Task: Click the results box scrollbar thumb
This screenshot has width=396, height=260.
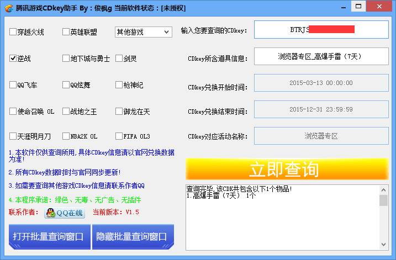Action: [383, 200]
